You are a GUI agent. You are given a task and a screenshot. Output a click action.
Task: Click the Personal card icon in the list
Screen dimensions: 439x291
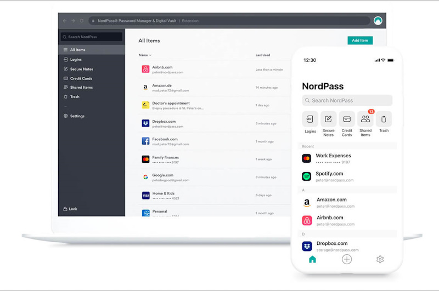[x=145, y=213]
